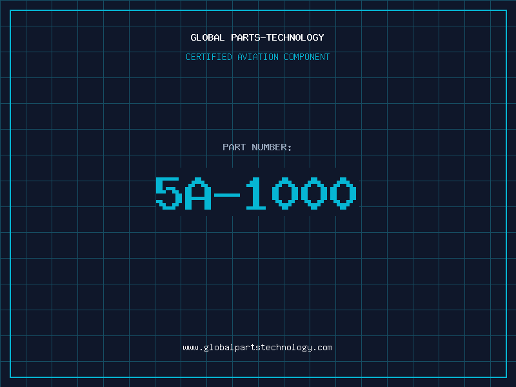
Task: Click the word TECHNOLOGY in the header
Action: (295, 37)
